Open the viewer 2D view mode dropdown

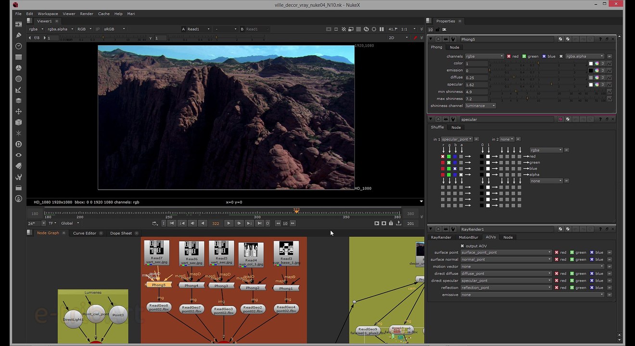tap(398, 37)
